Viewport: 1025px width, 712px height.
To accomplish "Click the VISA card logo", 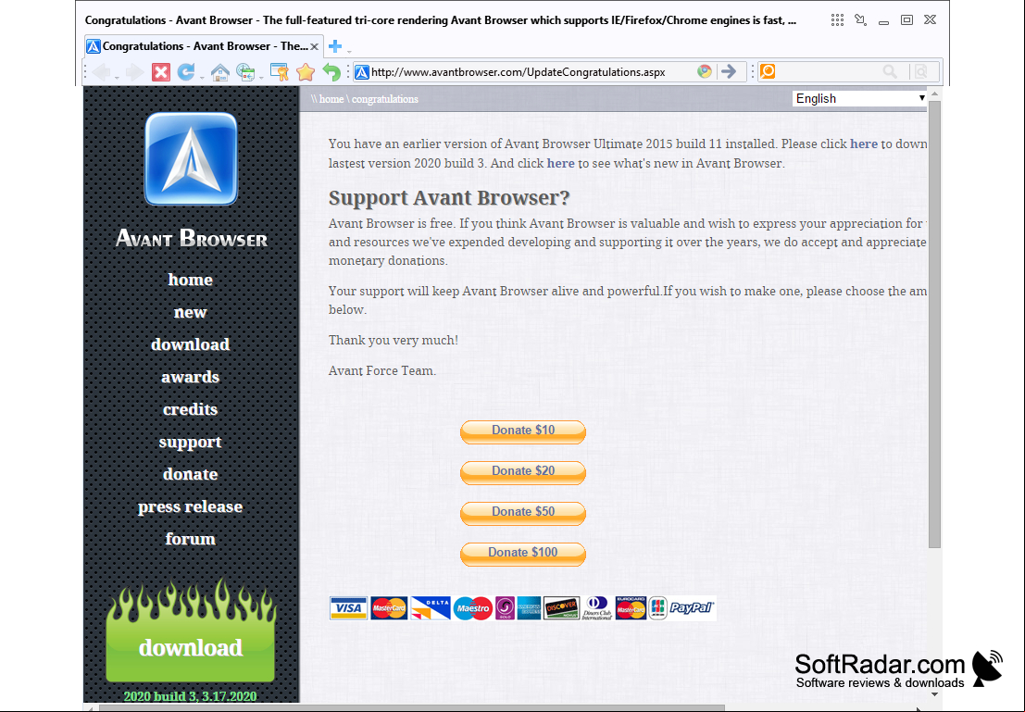I will coord(348,608).
